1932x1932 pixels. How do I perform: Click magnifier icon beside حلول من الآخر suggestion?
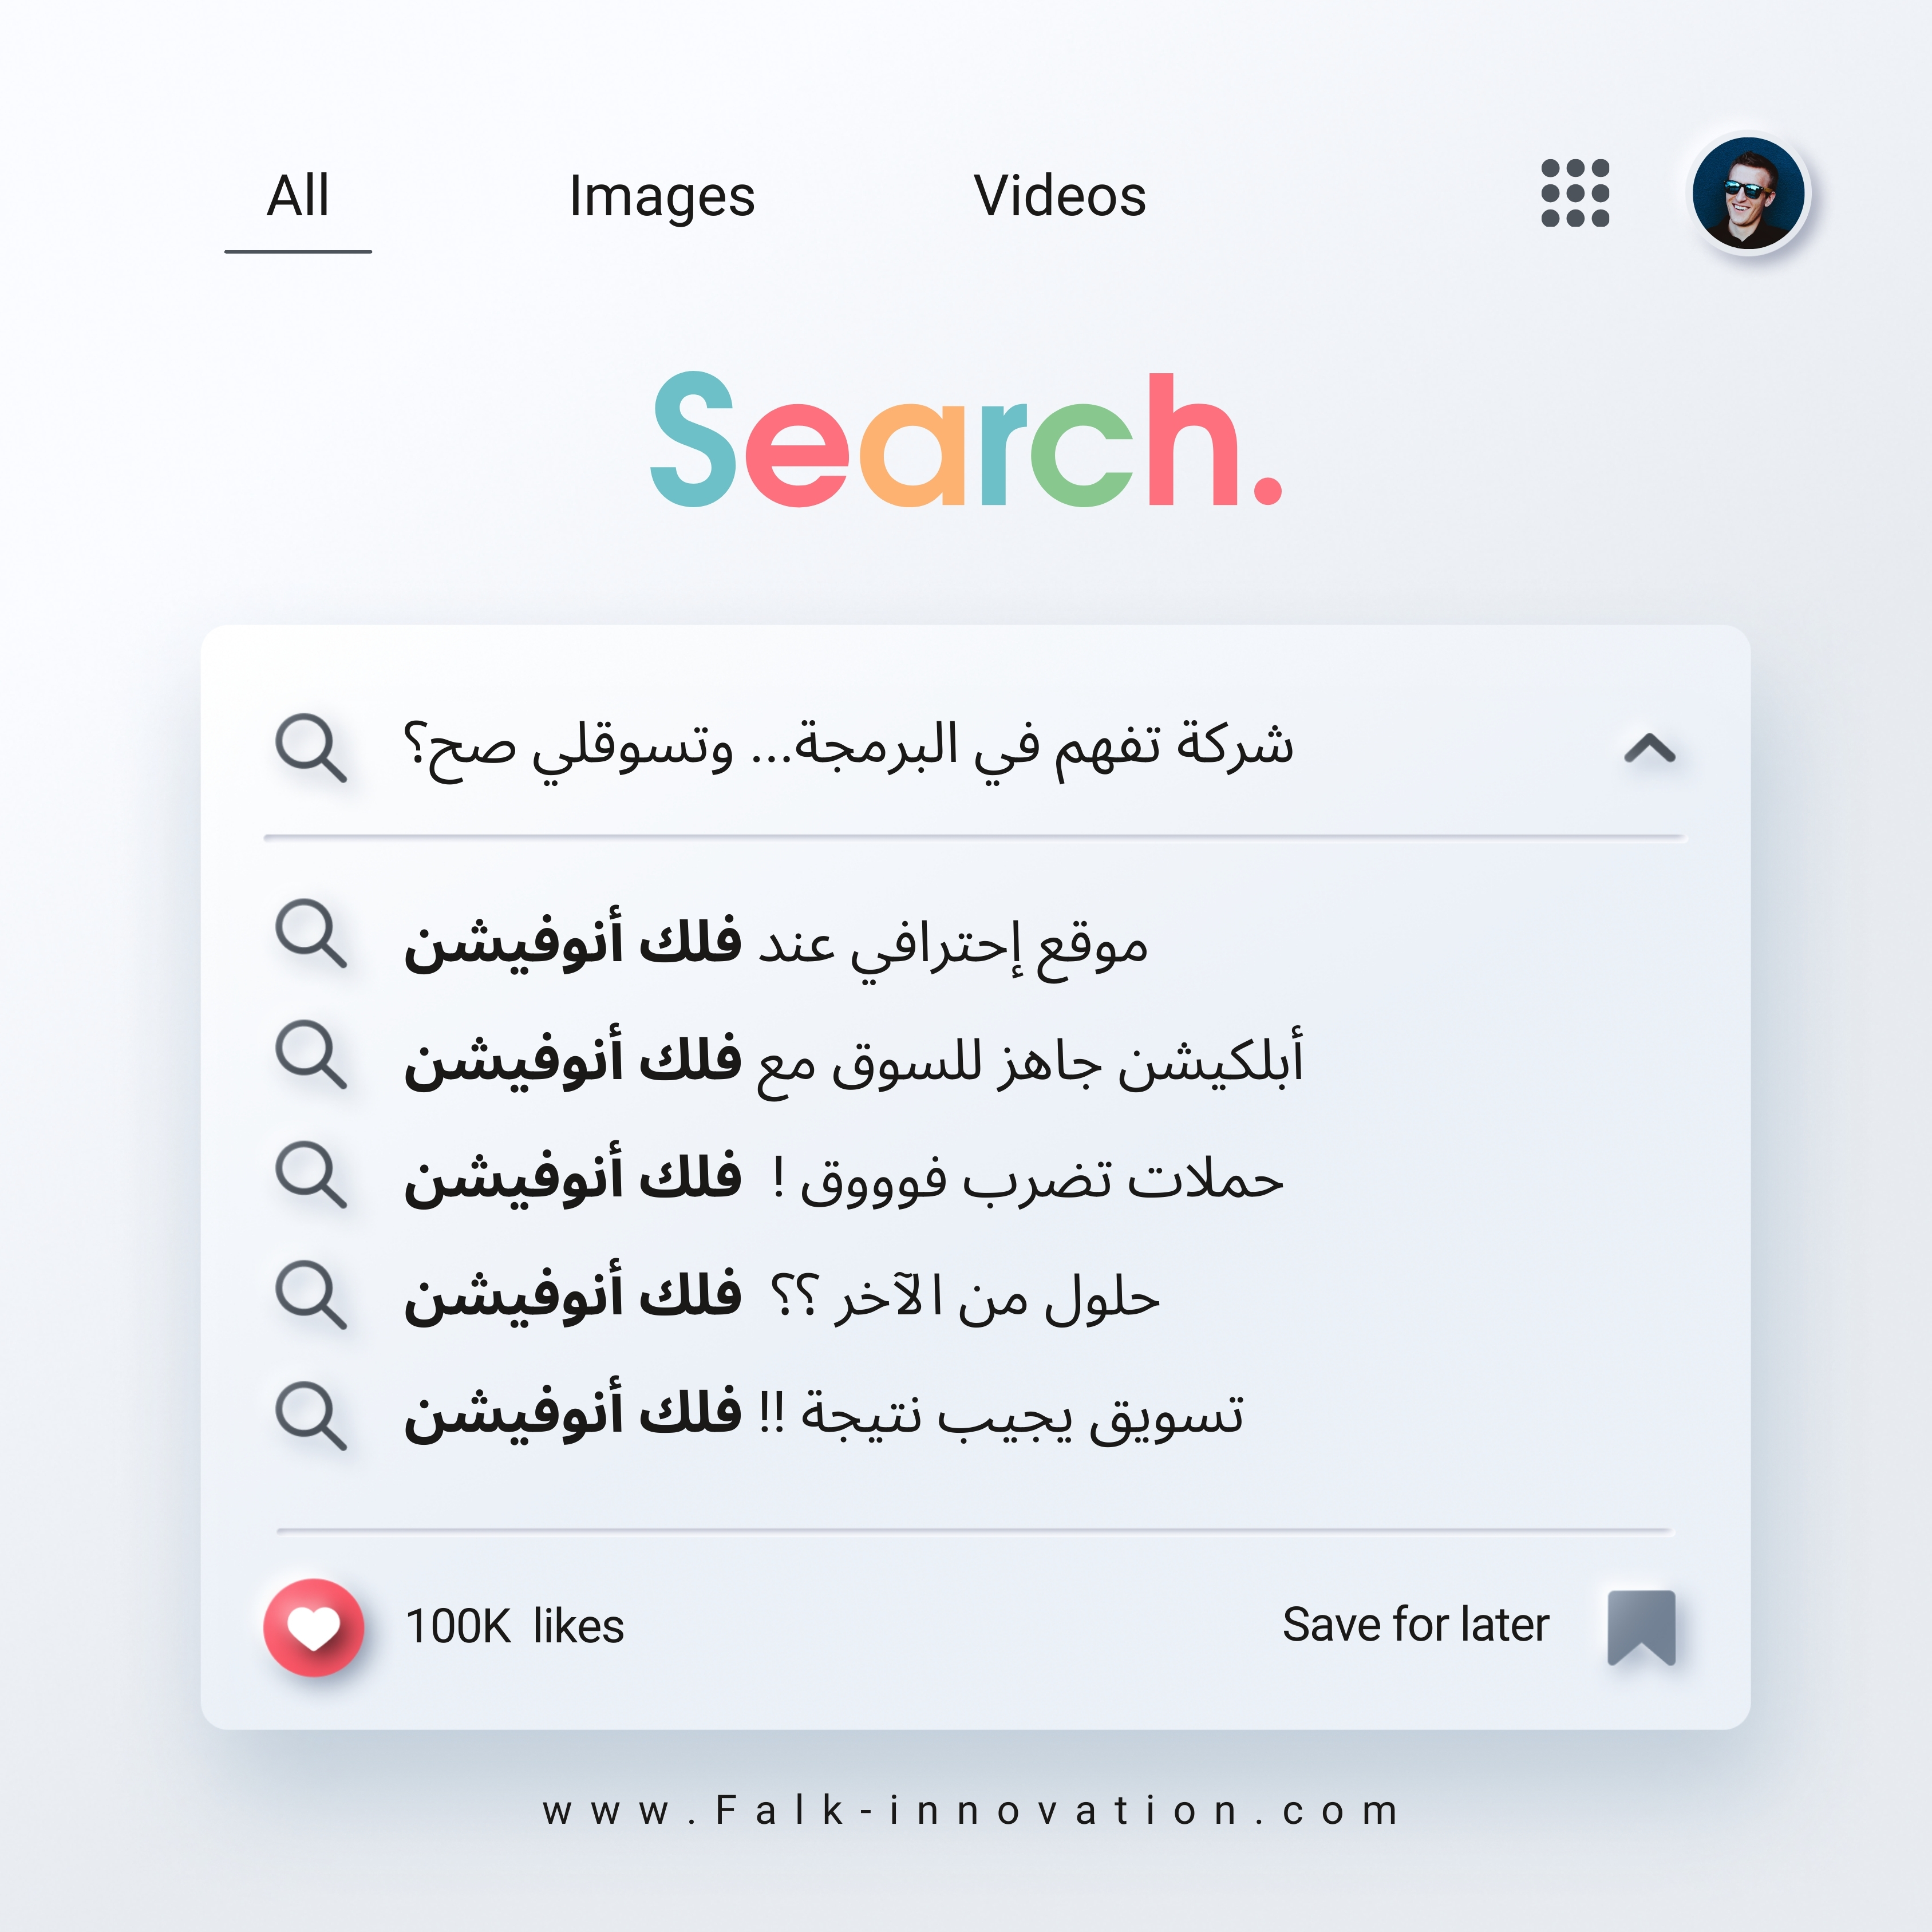click(x=310, y=1294)
